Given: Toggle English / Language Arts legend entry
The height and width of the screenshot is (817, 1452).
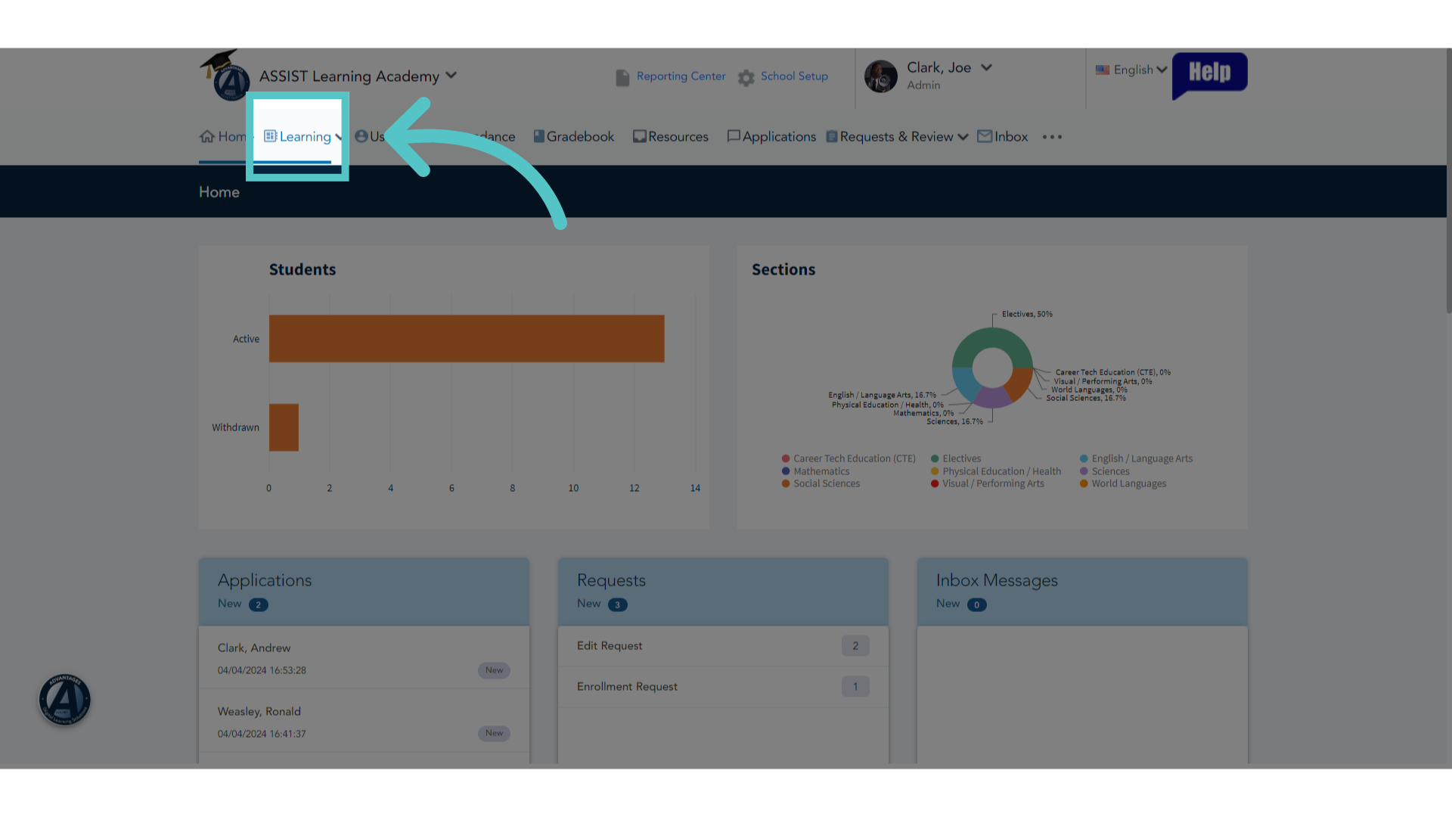Looking at the screenshot, I should (1136, 458).
